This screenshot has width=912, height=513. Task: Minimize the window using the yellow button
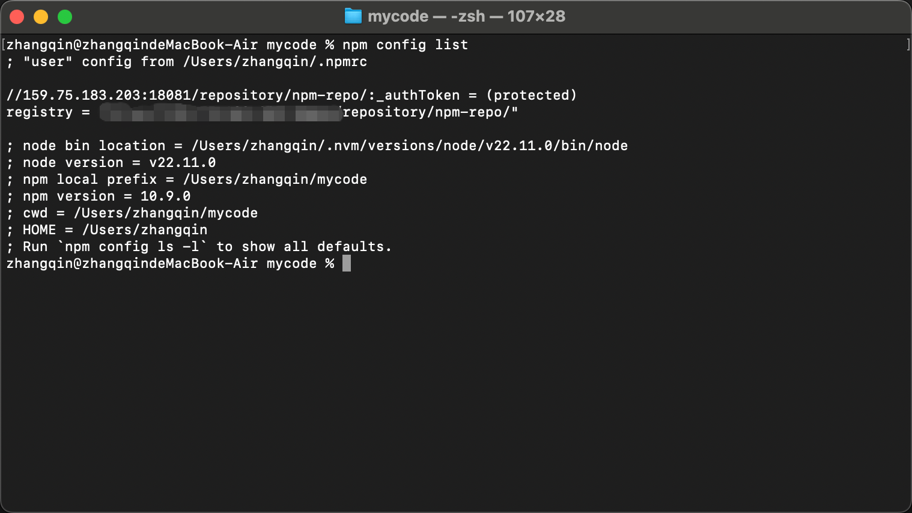(x=41, y=17)
